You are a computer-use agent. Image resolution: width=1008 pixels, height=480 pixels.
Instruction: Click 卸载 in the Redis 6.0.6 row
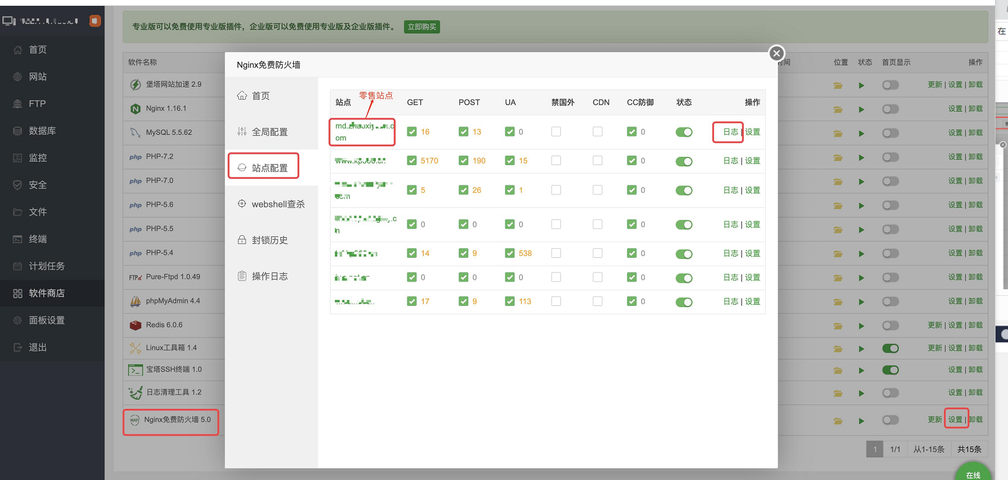point(975,325)
